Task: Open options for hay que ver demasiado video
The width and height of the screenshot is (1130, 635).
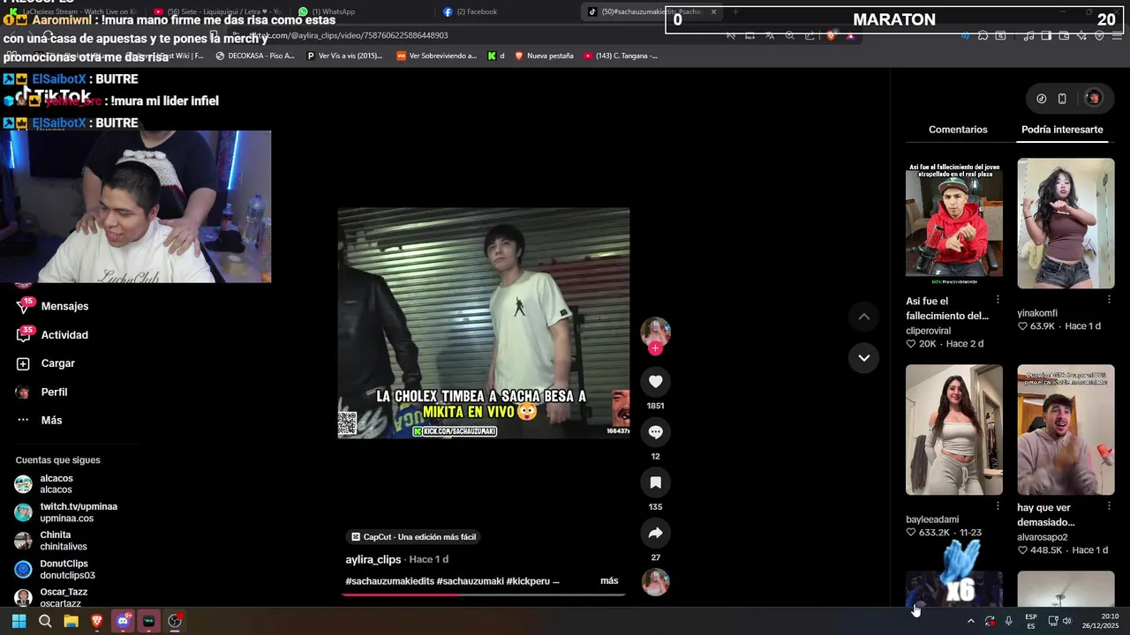Action: tap(1109, 506)
